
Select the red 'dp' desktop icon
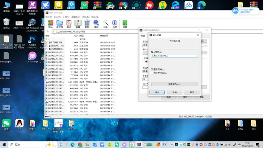150,5
